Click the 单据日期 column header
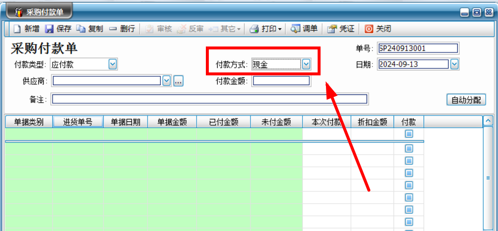Viewport: 498px width, 231px height. click(x=125, y=122)
